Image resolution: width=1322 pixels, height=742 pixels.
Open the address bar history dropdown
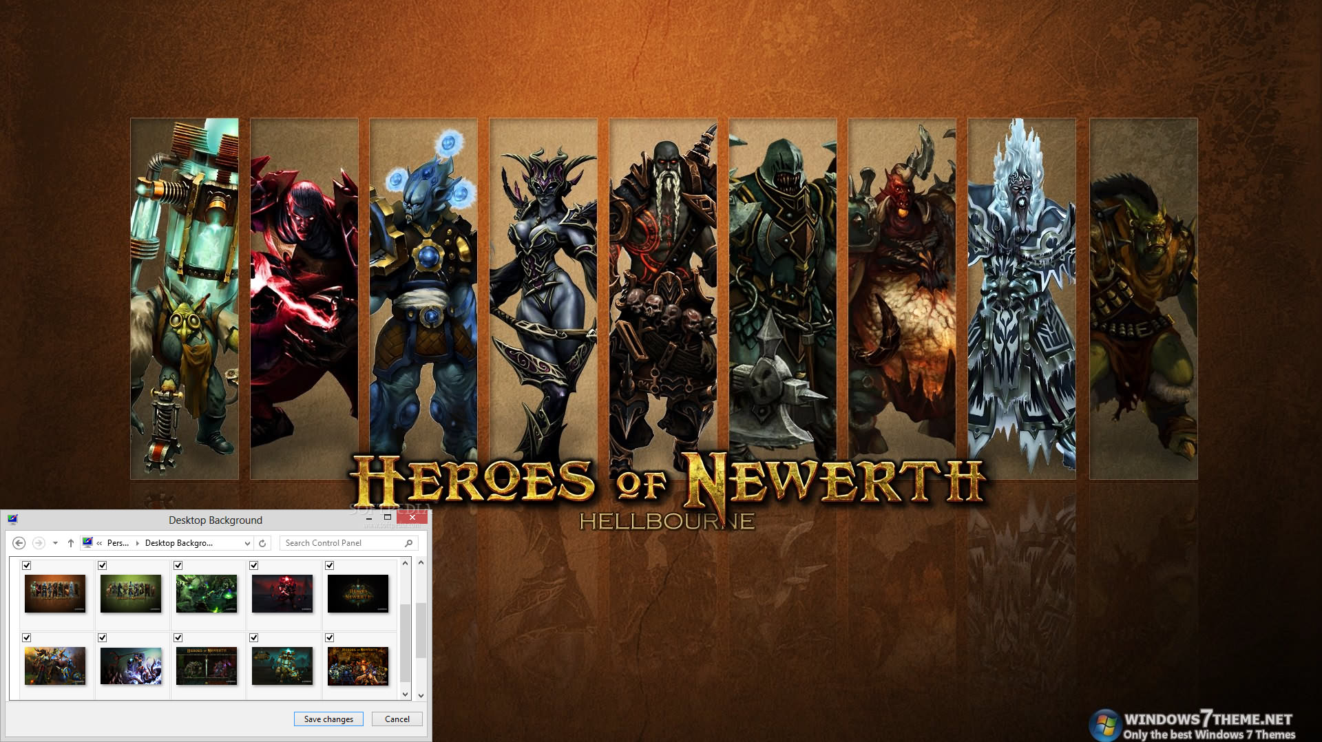pyautogui.click(x=247, y=543)
